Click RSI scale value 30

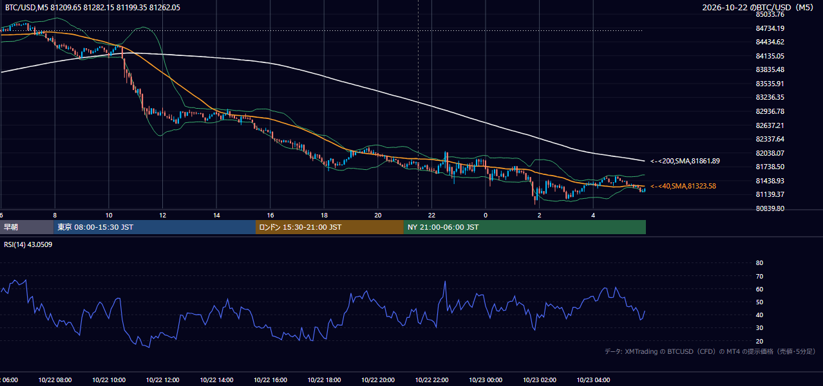point(759,328)
